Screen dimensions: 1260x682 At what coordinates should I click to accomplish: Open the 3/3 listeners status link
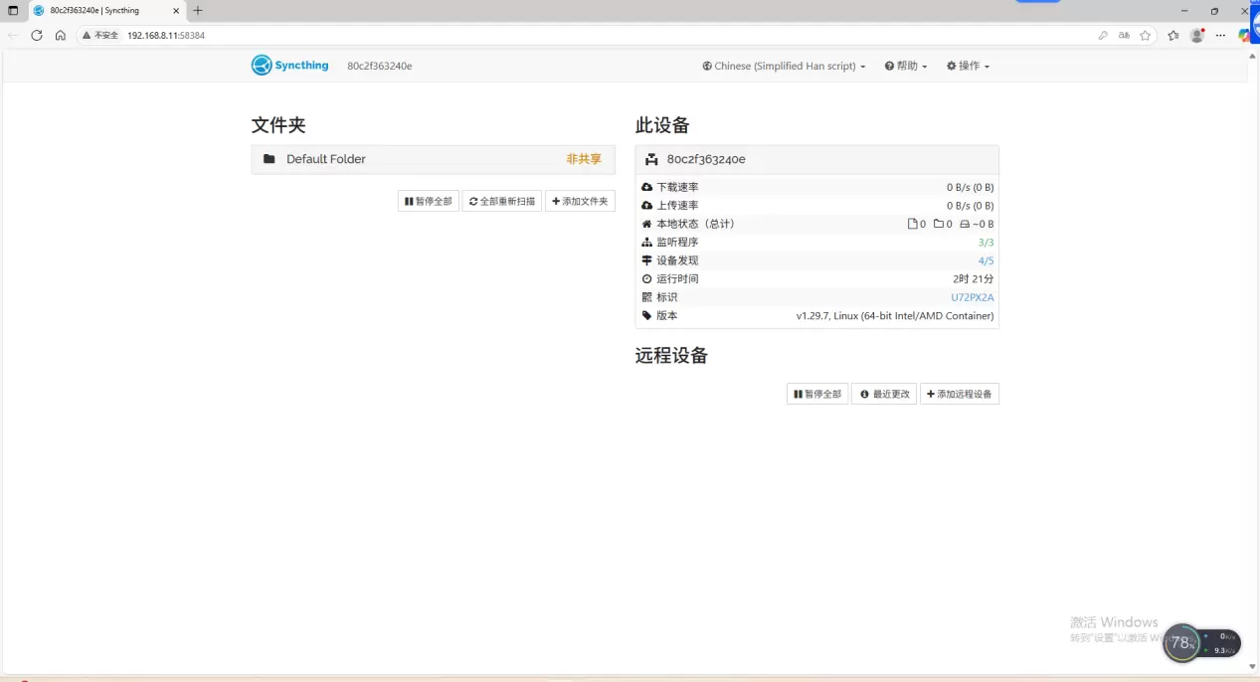986,243
